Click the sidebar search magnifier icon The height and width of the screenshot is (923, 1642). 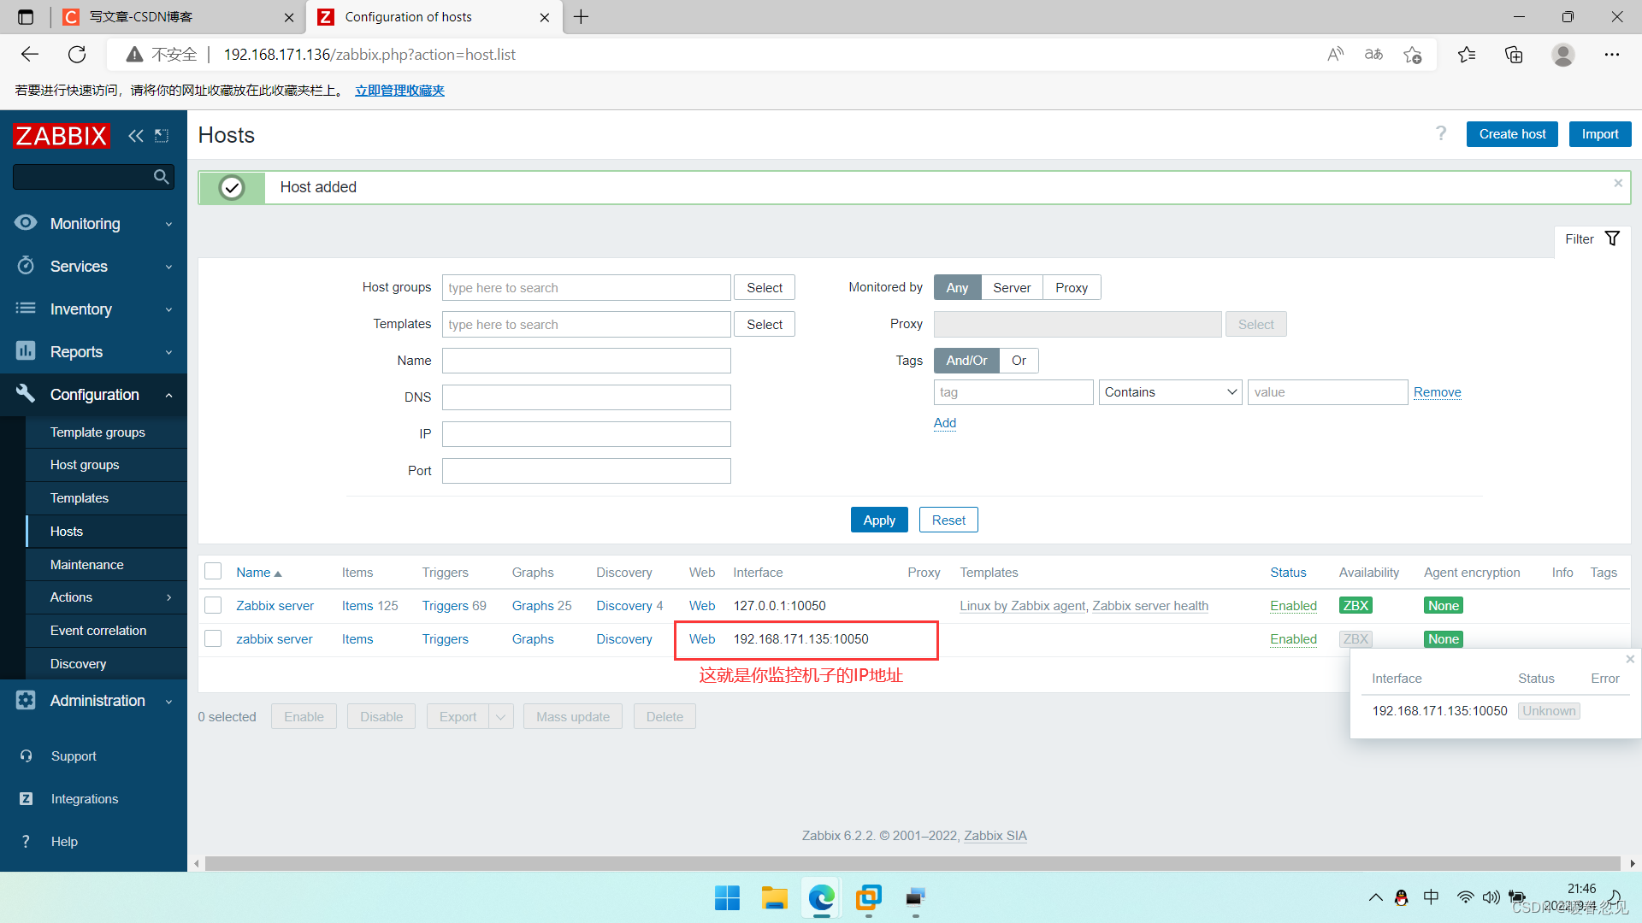tap(161, 177)
